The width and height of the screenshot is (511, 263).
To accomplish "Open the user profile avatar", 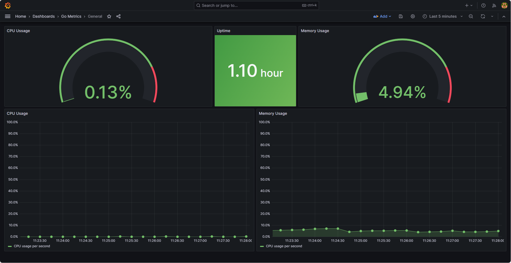I will [504, 5].
